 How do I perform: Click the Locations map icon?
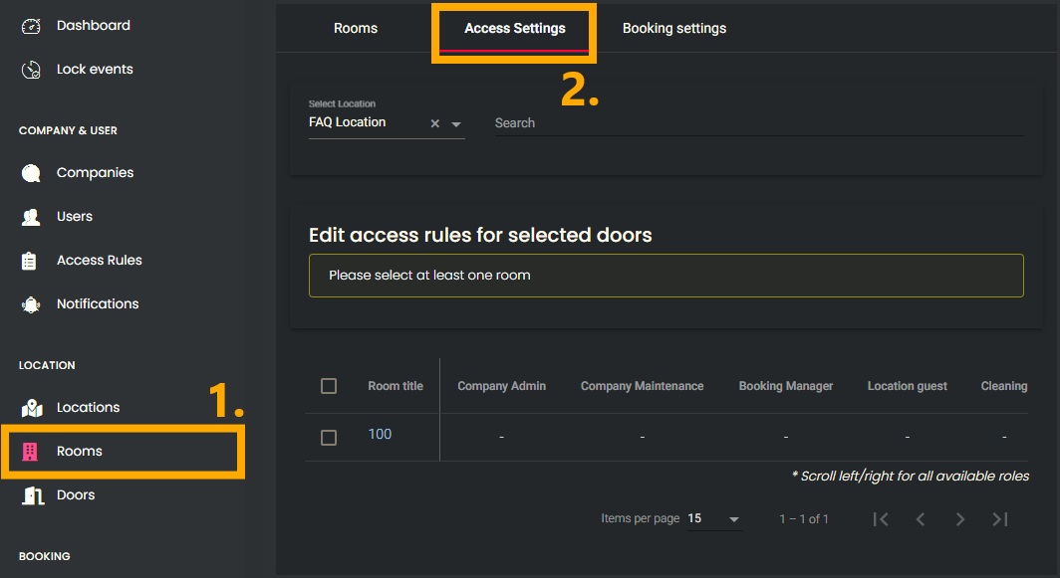click(x=31, y=408)
